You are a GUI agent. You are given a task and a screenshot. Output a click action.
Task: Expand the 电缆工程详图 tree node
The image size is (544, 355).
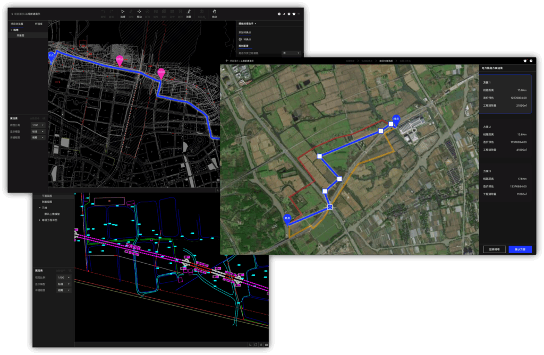click(x=39, y=220)
